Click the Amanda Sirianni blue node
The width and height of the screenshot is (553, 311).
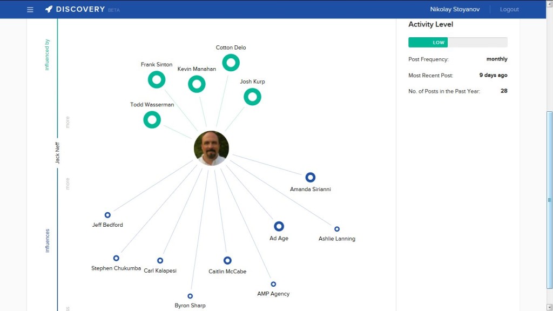click(x=310, y=177)
